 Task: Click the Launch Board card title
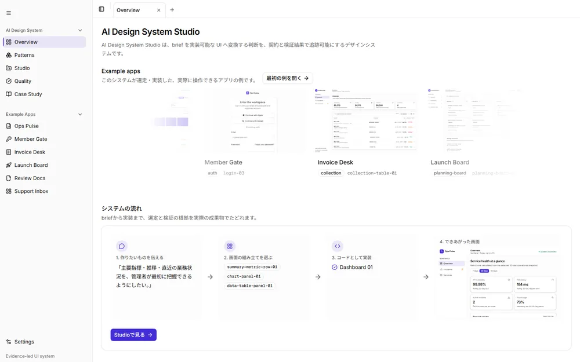point(449,162)
